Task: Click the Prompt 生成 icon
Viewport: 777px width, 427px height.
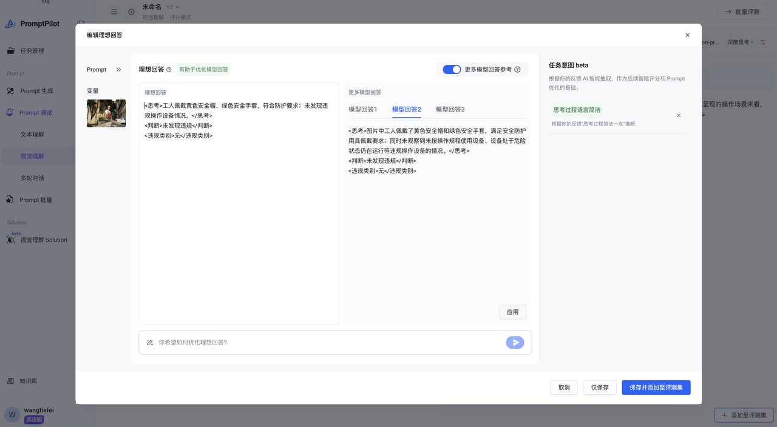Action: point(11,91)
